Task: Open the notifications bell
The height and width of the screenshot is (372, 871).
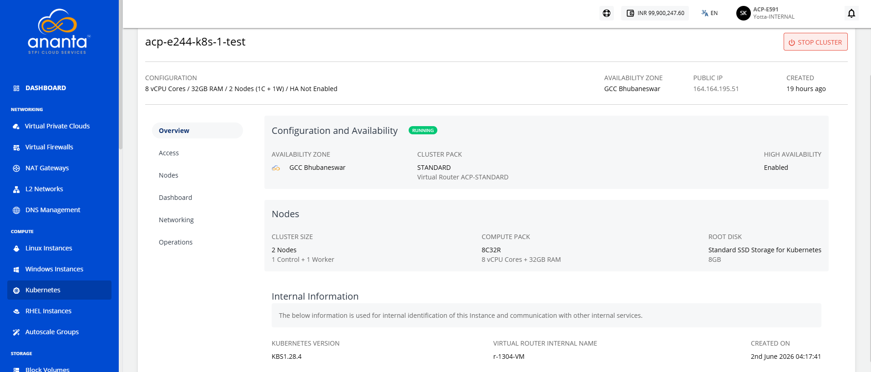Action: click(x=851, y=13)
